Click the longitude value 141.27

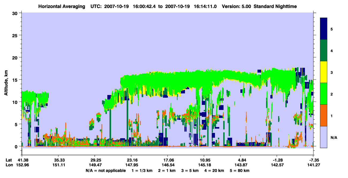pyautogui.click(x=313, y=165)
